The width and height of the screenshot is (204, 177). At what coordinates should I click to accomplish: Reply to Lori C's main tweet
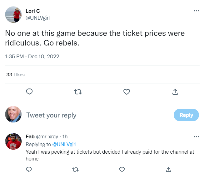(x=29, y=92)
